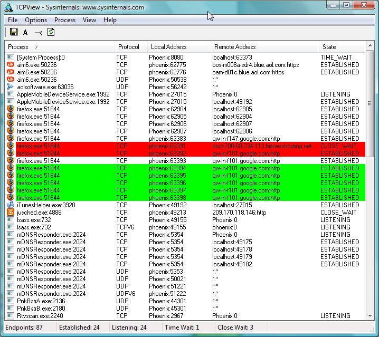Click remote address qw-in-f147.google.com:http
This screenshot has width=379, height=337.
(246, 138)
